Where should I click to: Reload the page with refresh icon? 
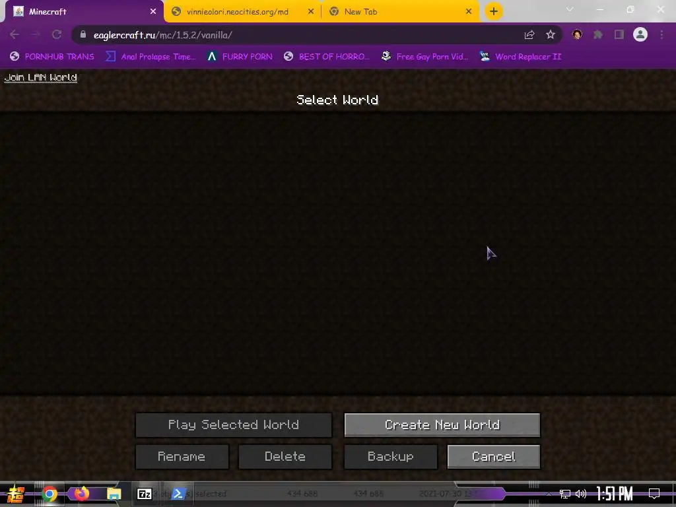click(57, 34)
